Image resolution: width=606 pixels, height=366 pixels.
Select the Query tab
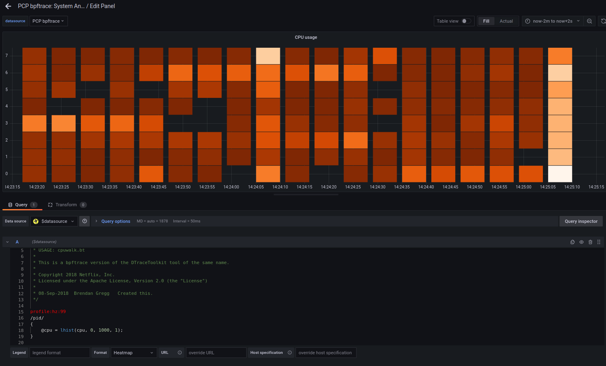click(x=22, y=205)
